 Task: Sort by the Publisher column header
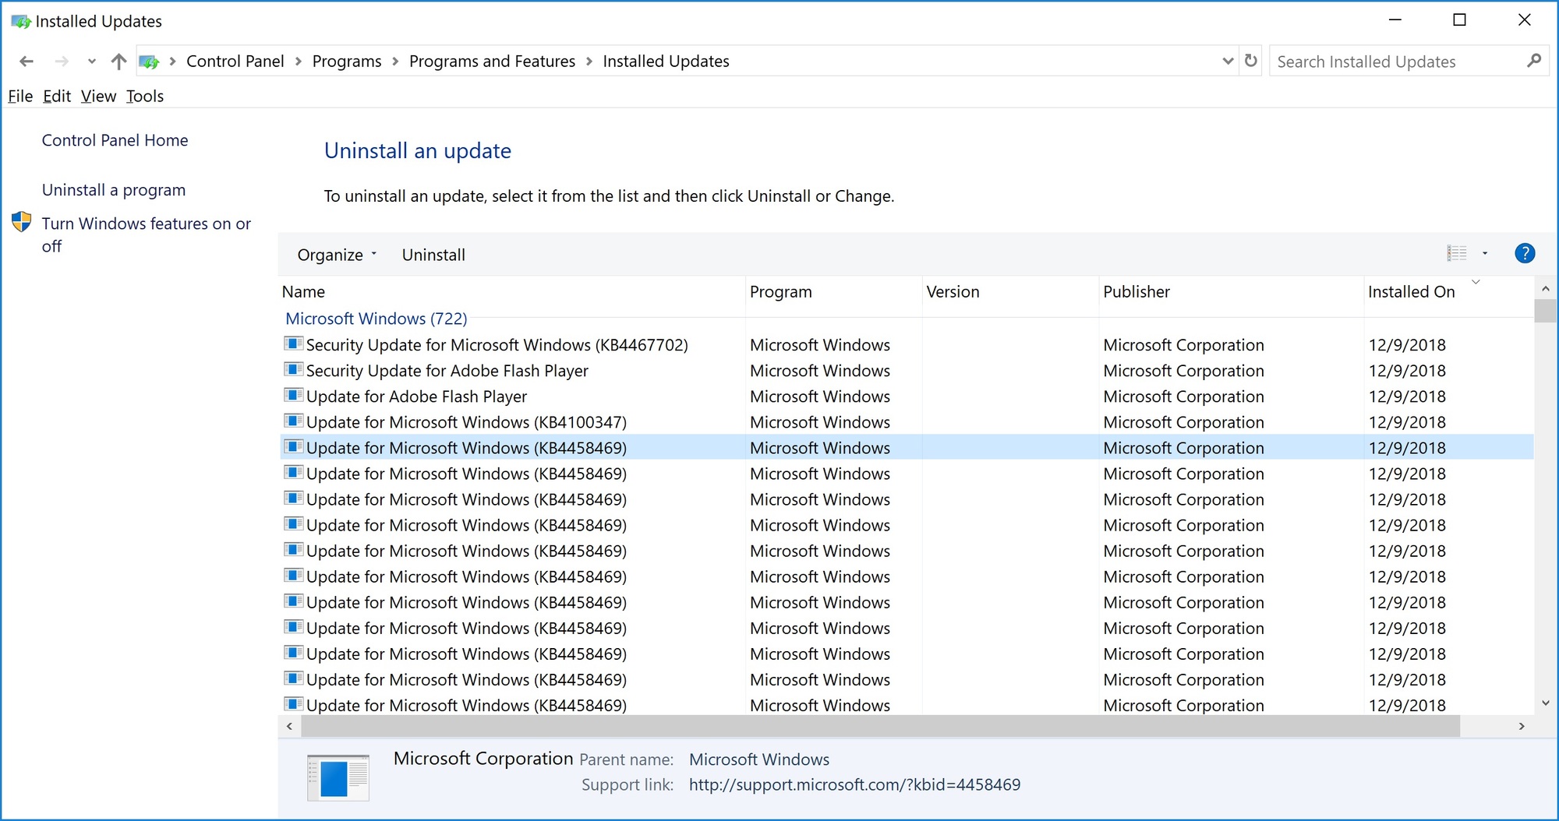click(1231, 292)
